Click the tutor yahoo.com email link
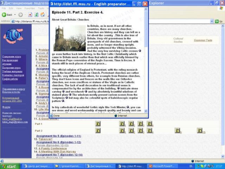Image resolution: width=225 pixels, height=169 pixels. tap(15, 122)
